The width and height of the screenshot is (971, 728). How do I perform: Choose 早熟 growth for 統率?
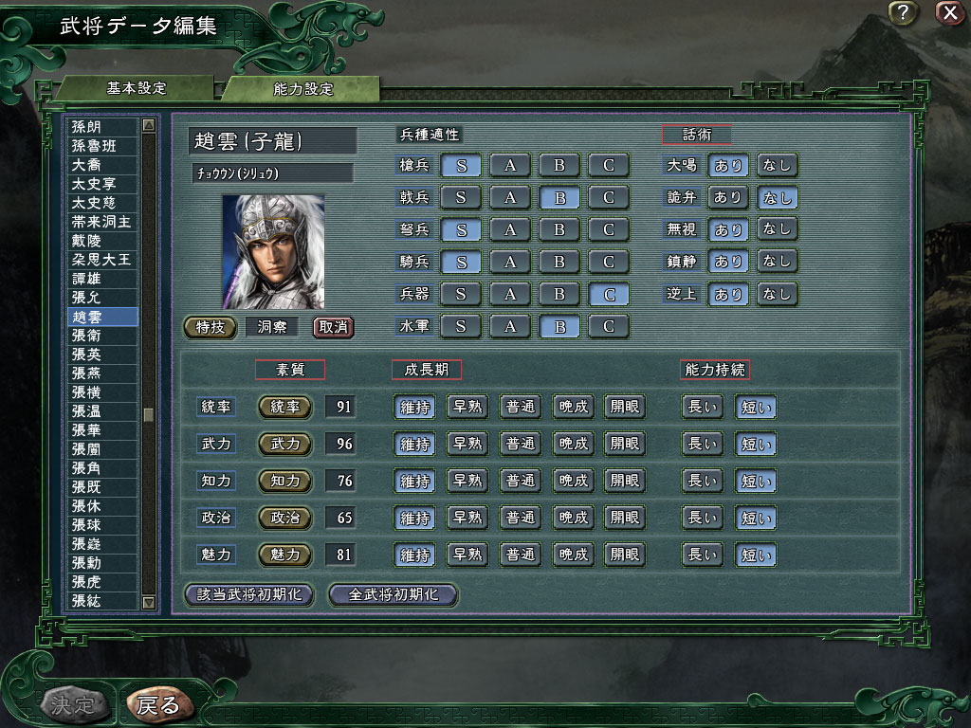pos(467,407)
